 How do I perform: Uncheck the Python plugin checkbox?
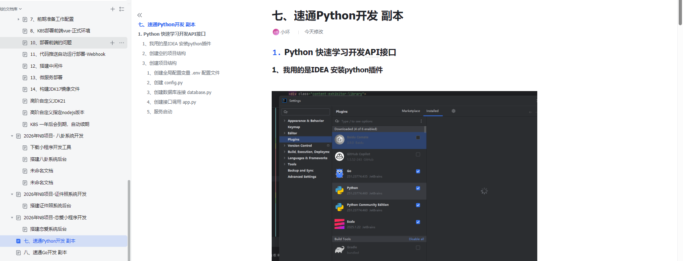(x=418, y=188)
